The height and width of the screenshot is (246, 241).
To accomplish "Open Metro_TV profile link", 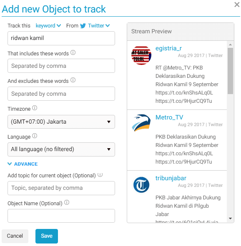I will click(x=169, y=117).
